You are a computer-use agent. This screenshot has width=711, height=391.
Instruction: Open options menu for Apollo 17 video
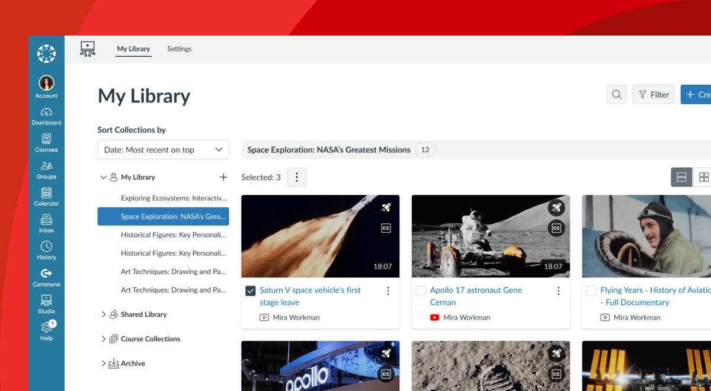[558, 290]
